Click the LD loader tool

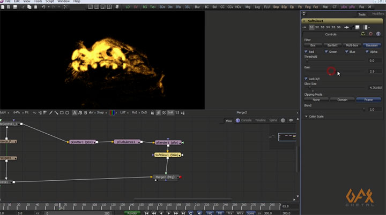pyautogui.click(x=128, y=7)
